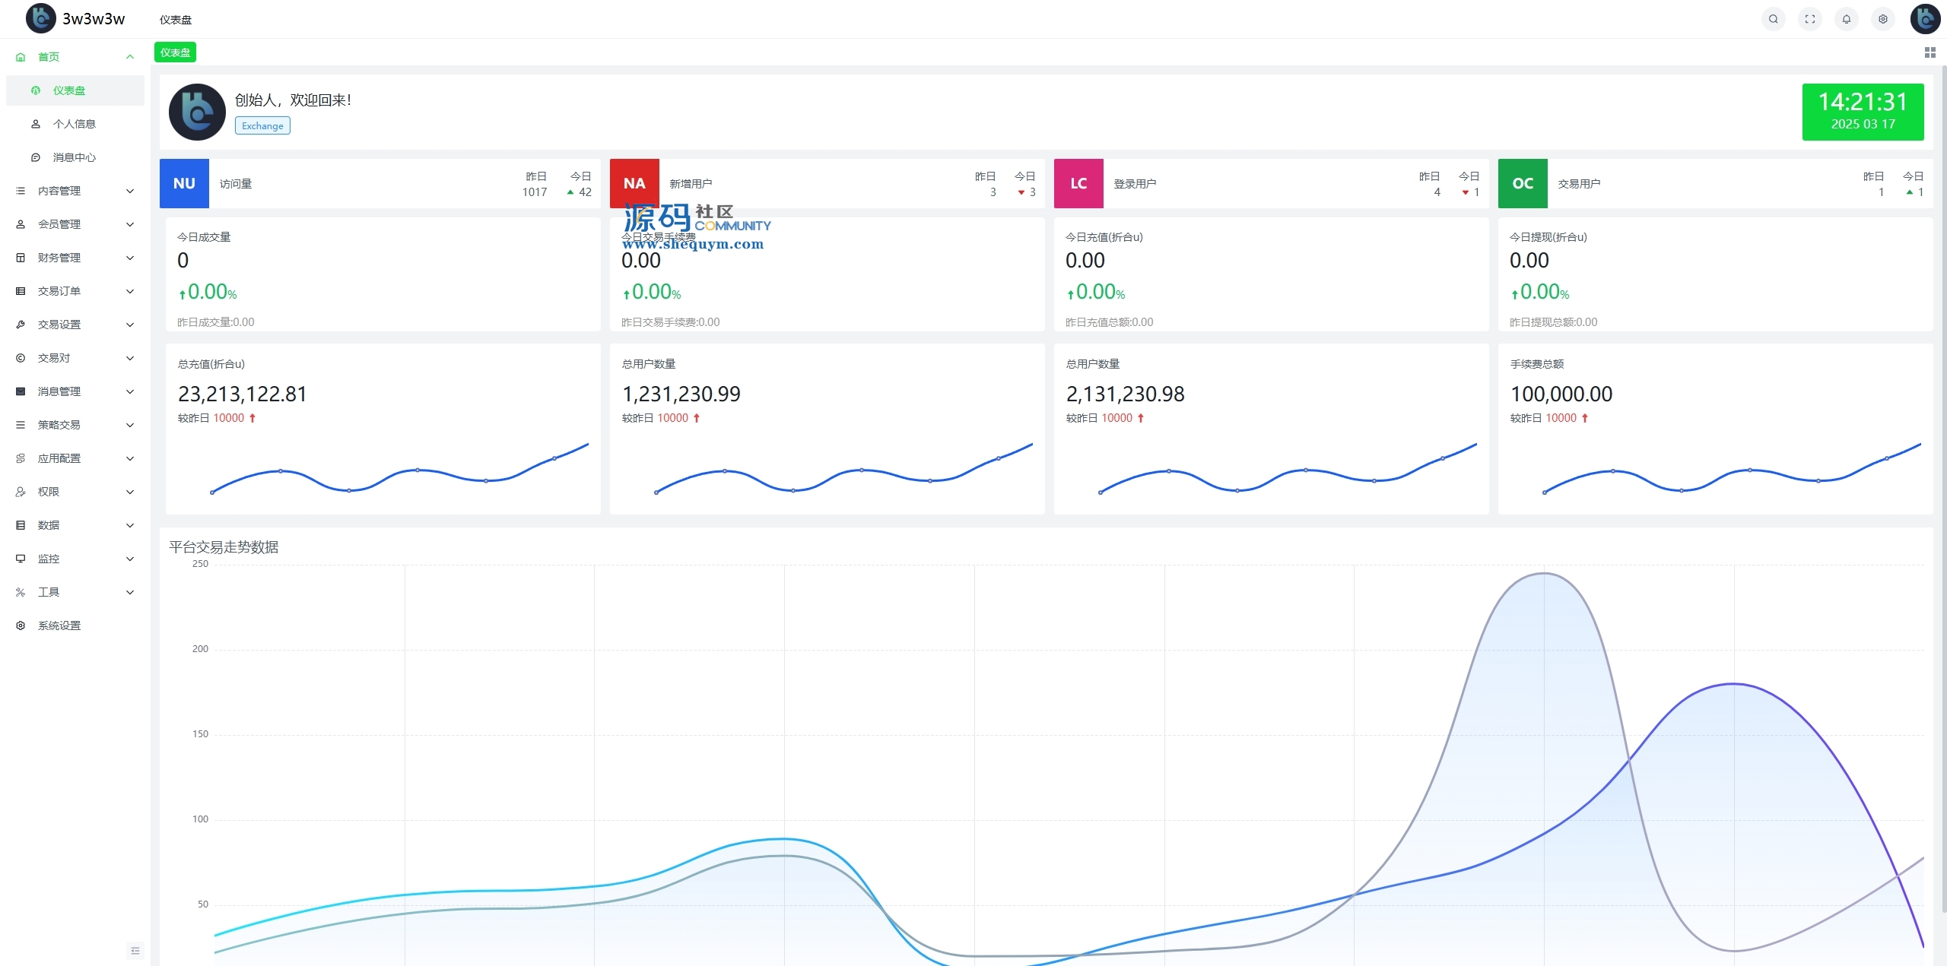This screenshot has height=966, width=1947.
Task: Open the notification bell
Action: point(1846,19)
